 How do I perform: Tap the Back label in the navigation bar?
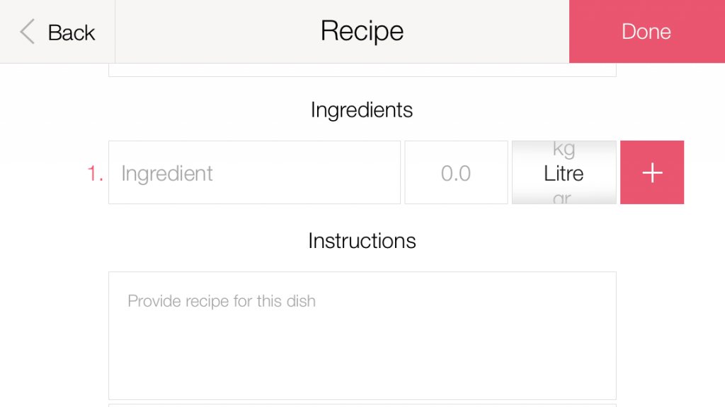[71, 33]
